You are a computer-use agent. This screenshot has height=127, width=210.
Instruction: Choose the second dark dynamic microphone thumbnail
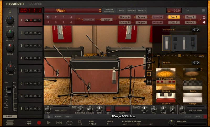point(175,43)
